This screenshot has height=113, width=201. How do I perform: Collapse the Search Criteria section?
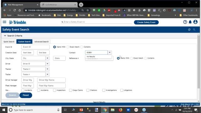pos(5,35)
